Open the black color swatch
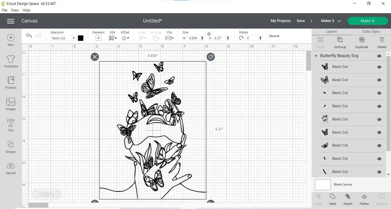The height and width of the screenshot is (209, 391). tap(81, 38)
